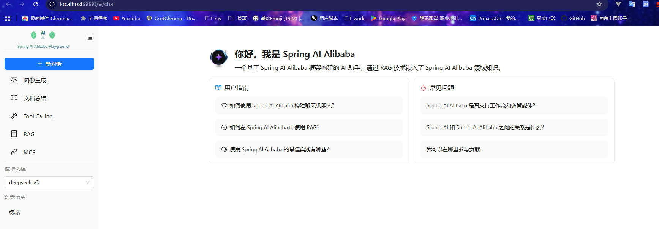Open the YouTube bookmark
Screen dimensions: 659x229
tap(127, 18)
